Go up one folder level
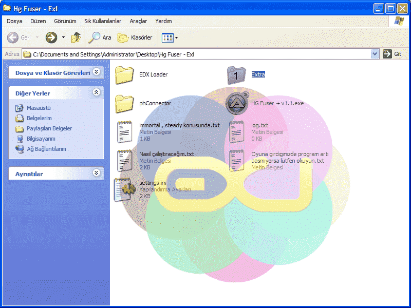Image resolution: width=411 pixels, height=308 pixels. tap(76, 37)
